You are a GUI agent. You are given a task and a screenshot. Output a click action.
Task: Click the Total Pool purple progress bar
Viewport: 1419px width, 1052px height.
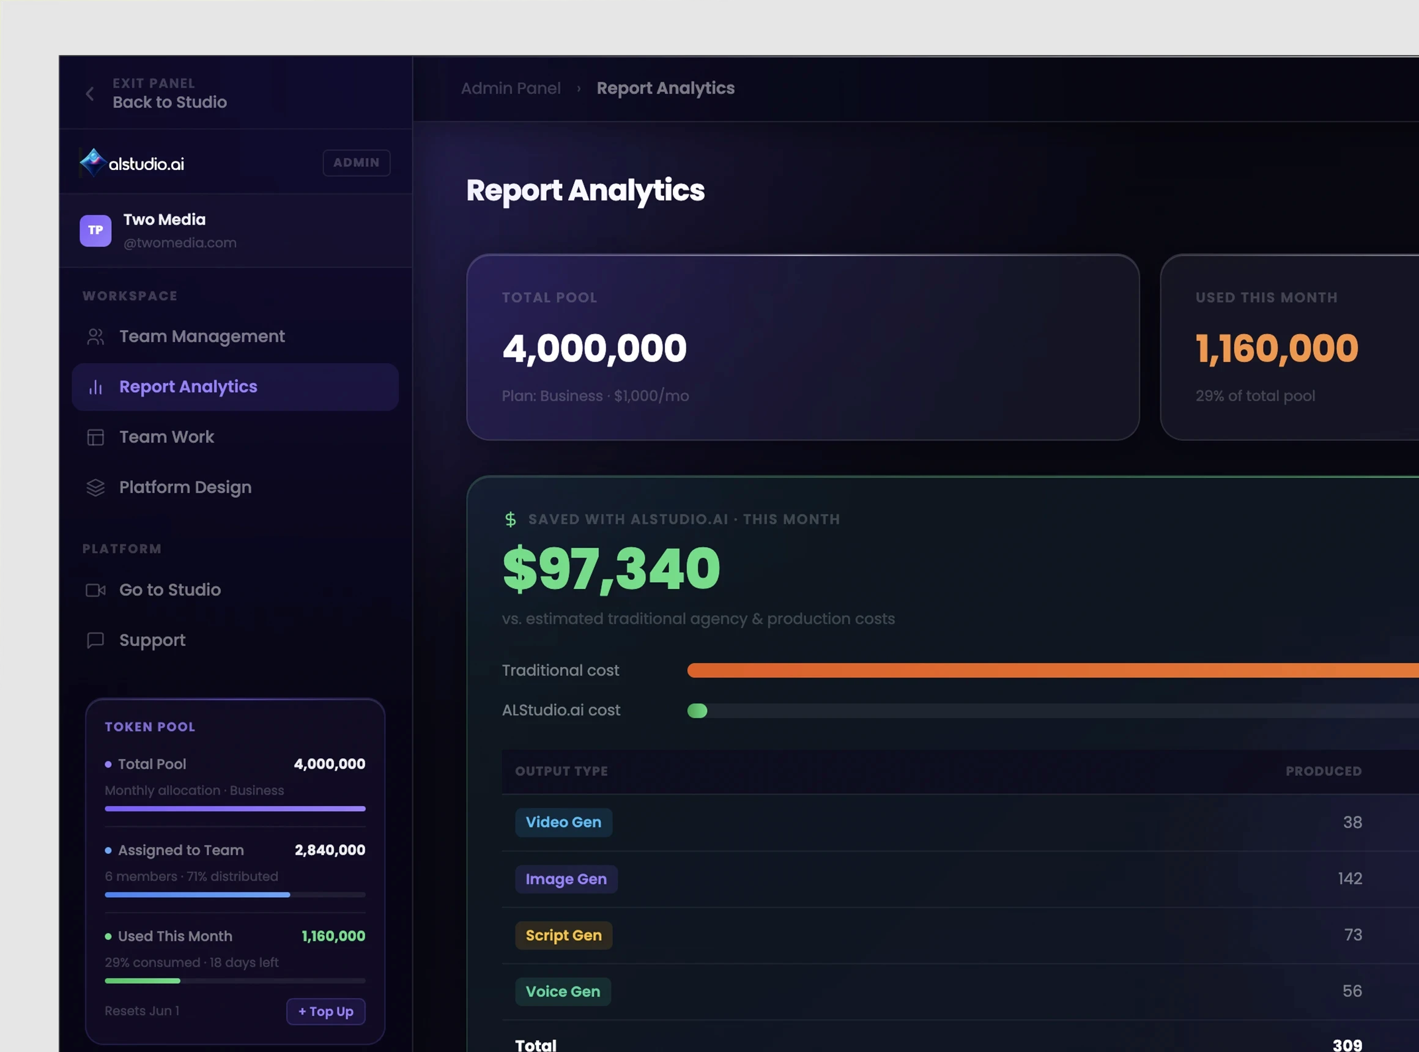point(235,809)
